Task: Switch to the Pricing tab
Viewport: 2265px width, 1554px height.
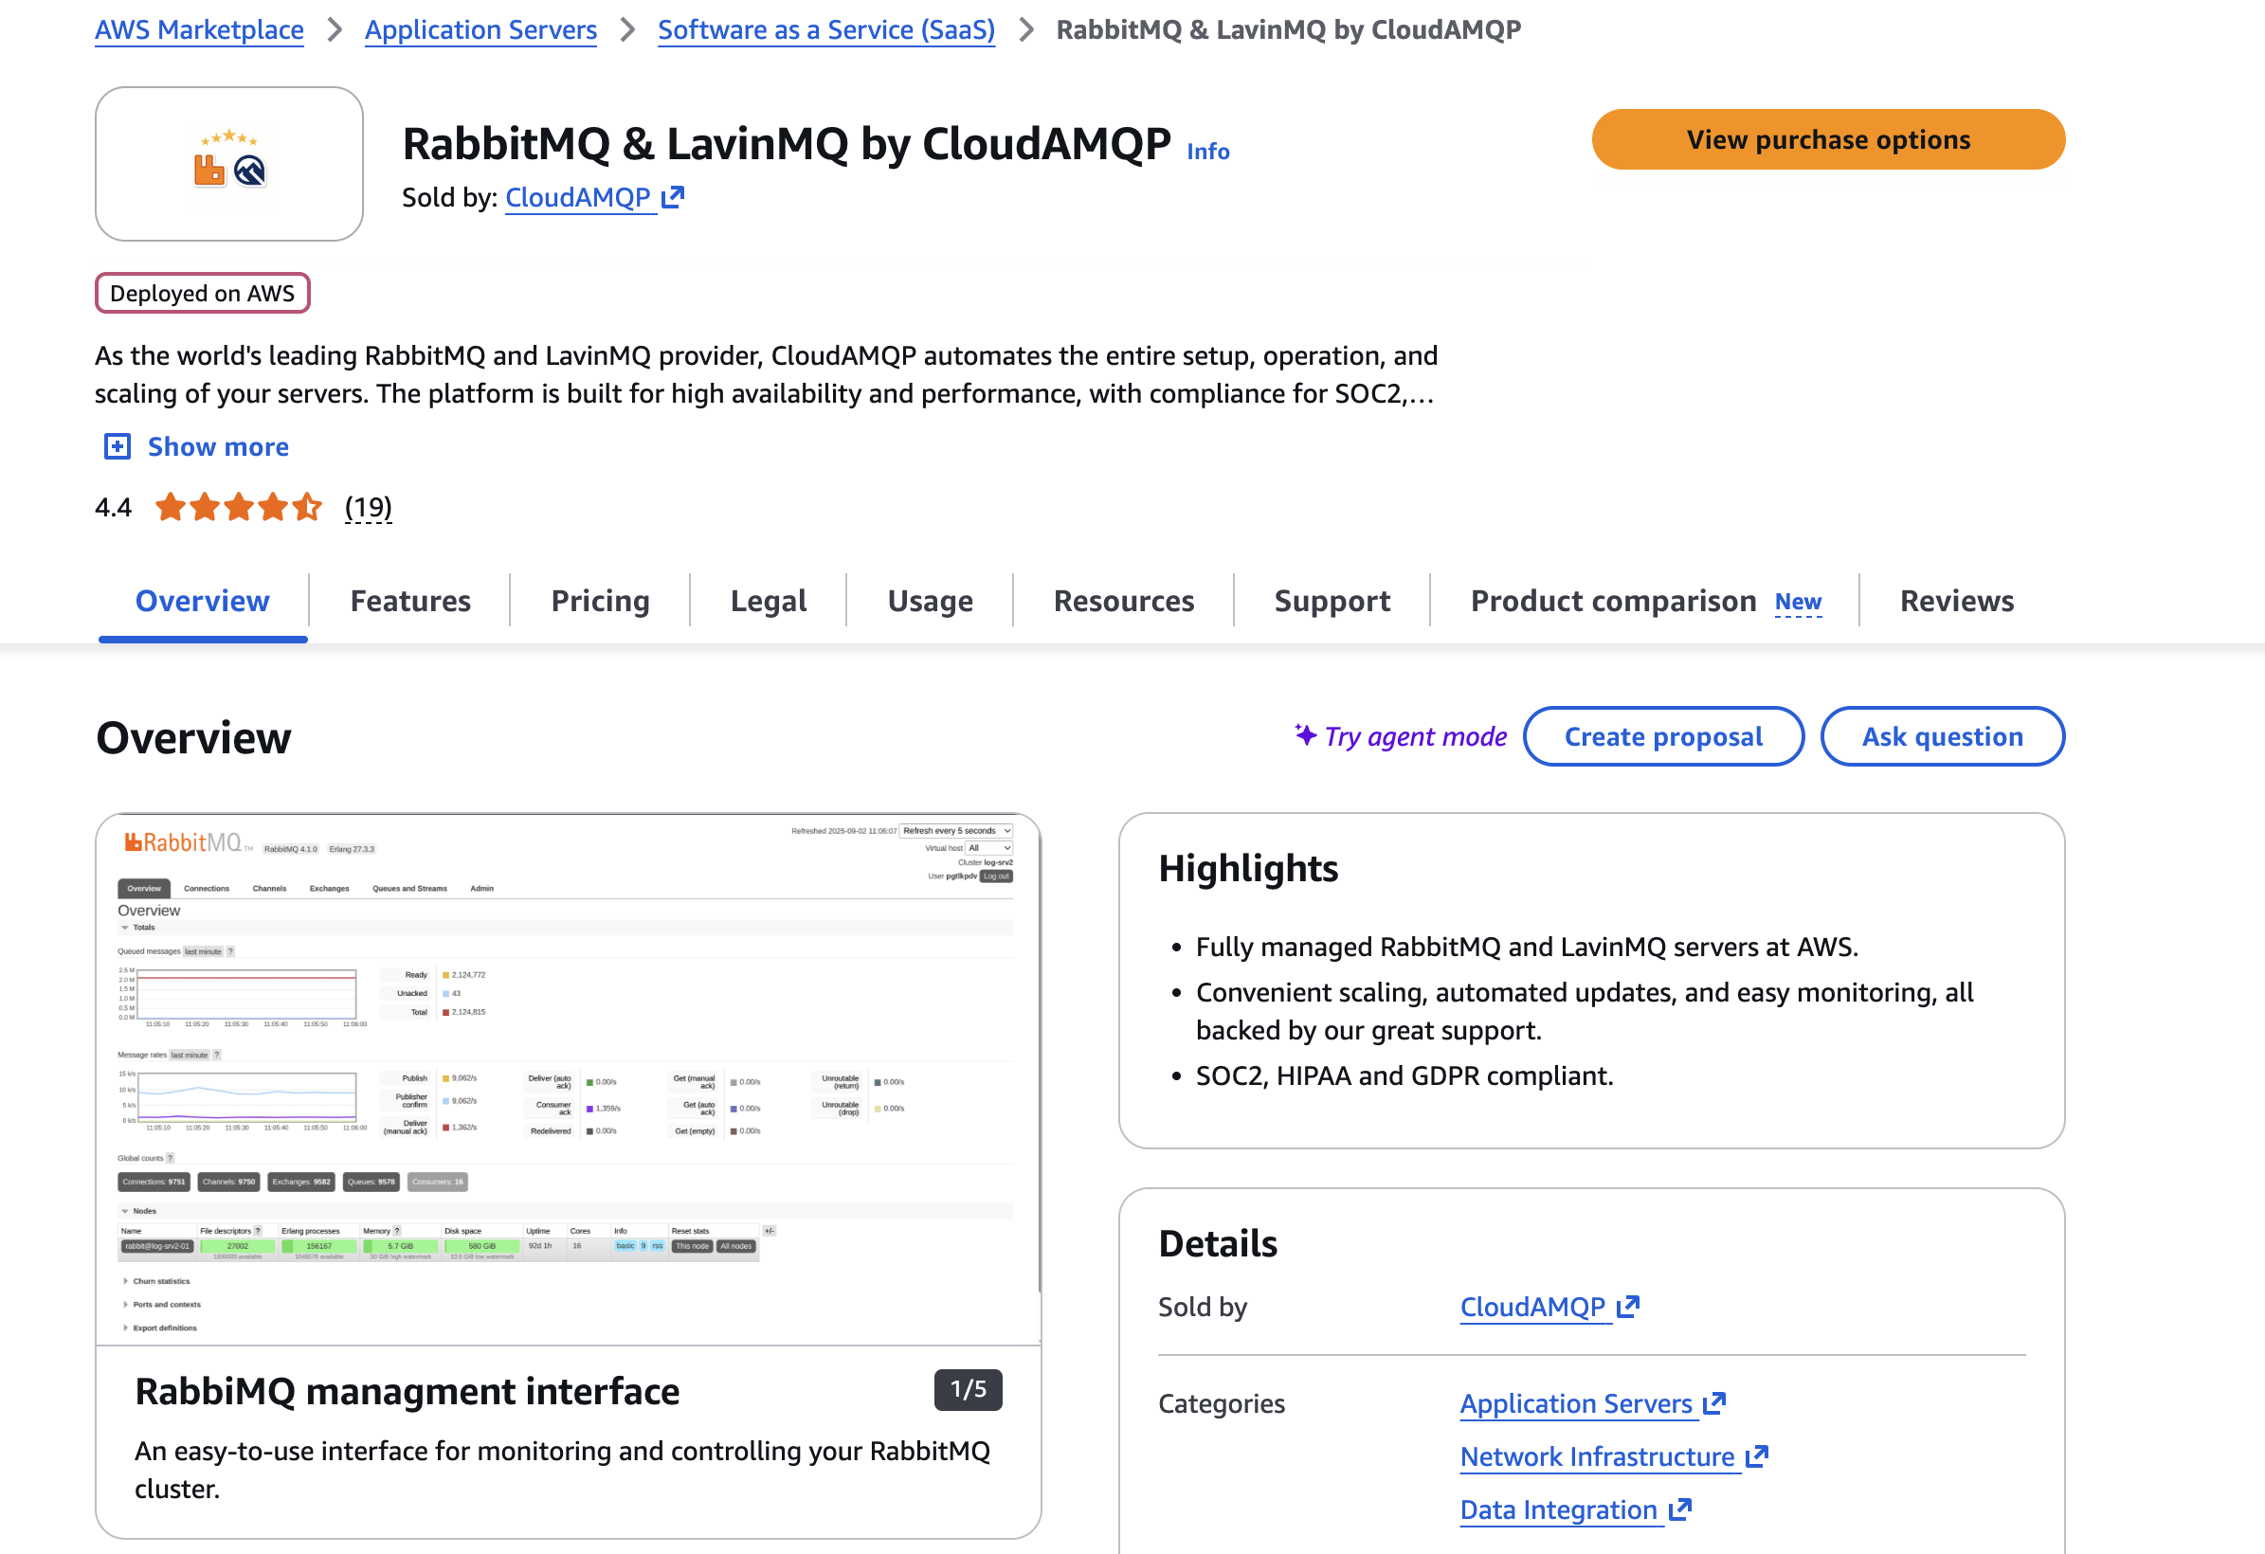Action: [600, 600]
